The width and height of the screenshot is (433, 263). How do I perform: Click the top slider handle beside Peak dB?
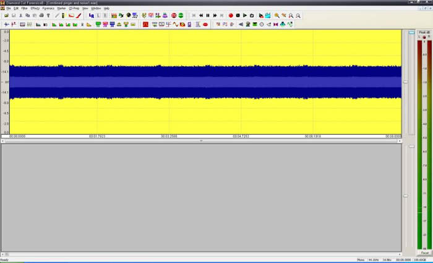[411, 33]
